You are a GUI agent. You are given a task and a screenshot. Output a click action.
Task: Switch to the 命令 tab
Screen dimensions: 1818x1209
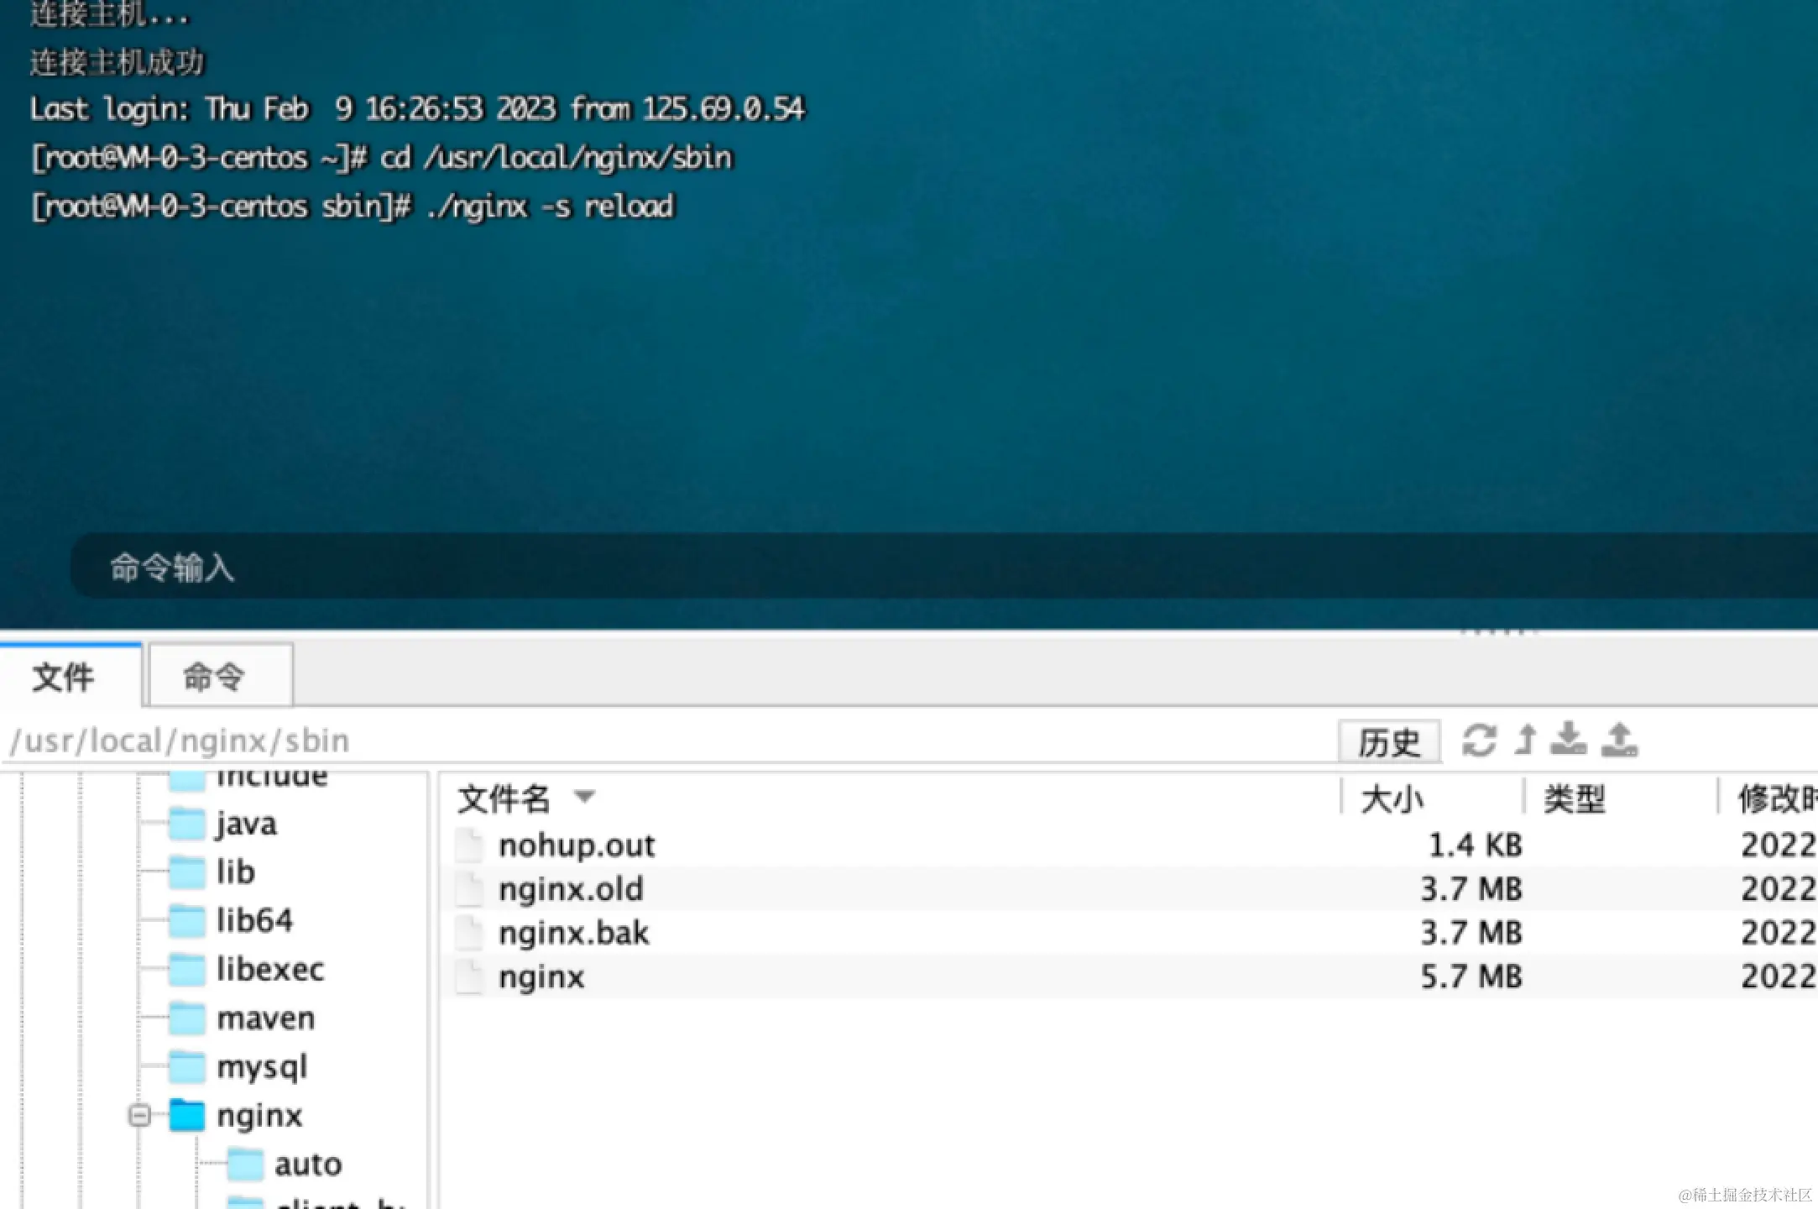(215, 677)
